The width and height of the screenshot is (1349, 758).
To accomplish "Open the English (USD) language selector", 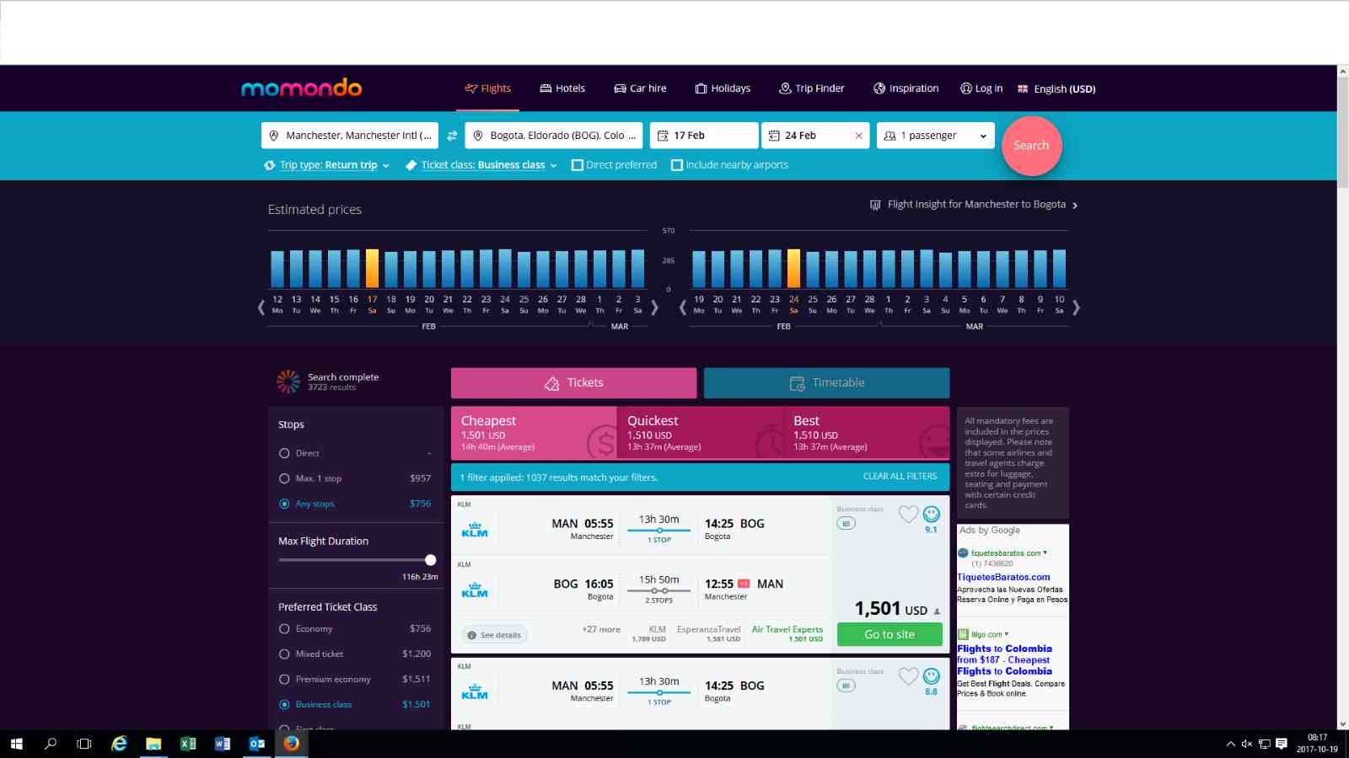I will coord(1056,88).
